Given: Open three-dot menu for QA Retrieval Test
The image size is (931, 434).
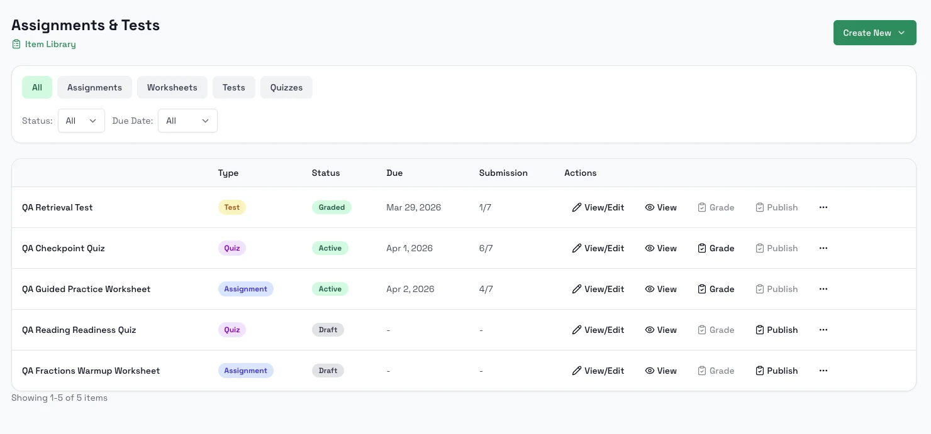Looking at the screenshot, I should [x=823, y=207].
